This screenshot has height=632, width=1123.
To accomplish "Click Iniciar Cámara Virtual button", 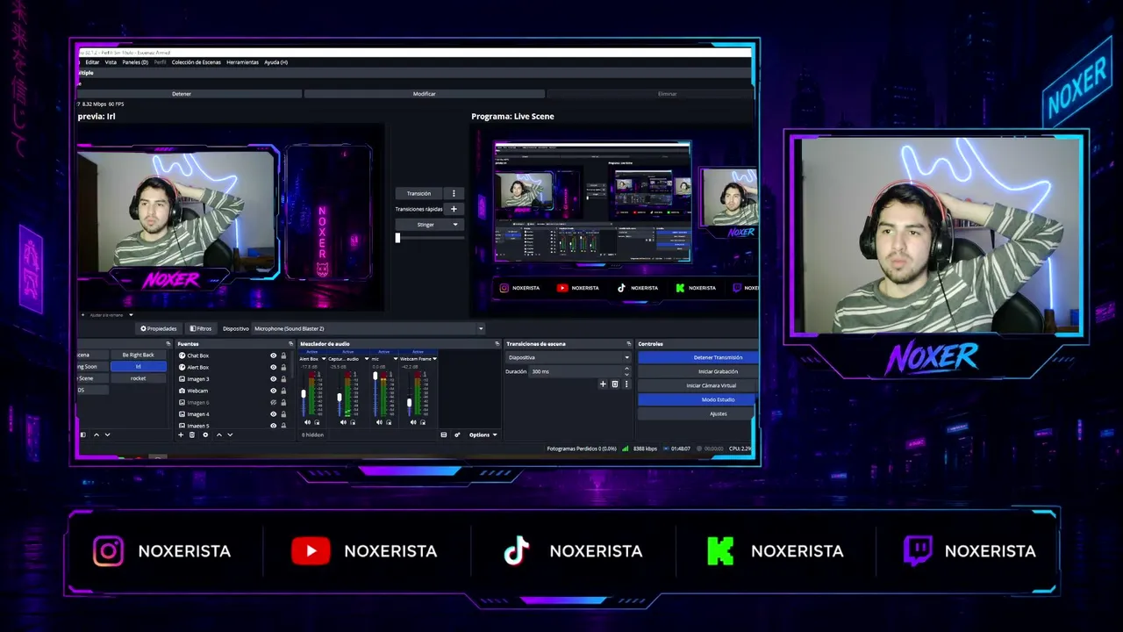I will click(x=697, y=385).
